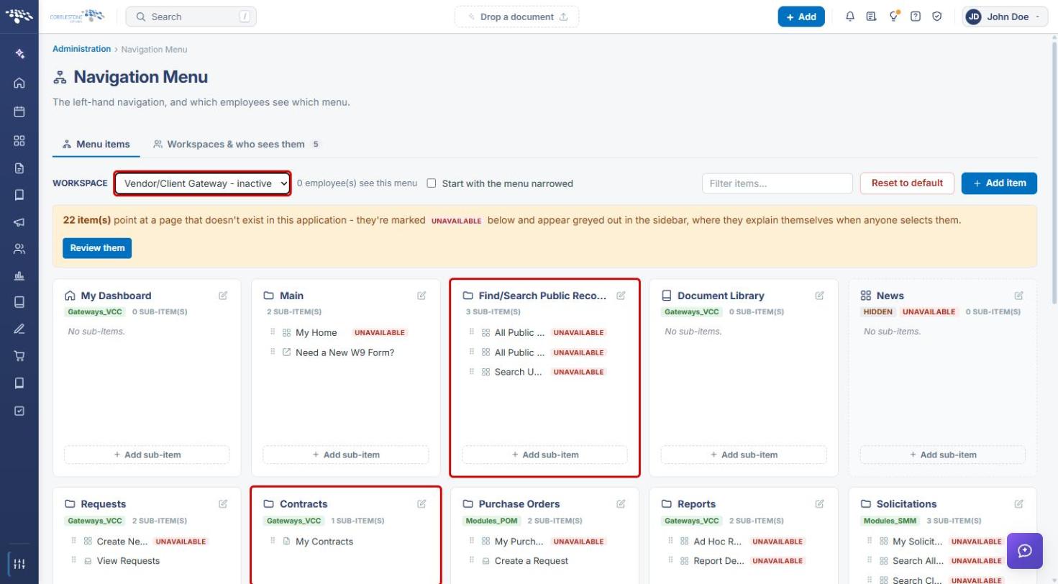
Task: Switch to the Menu items tab
Action: 96,144
